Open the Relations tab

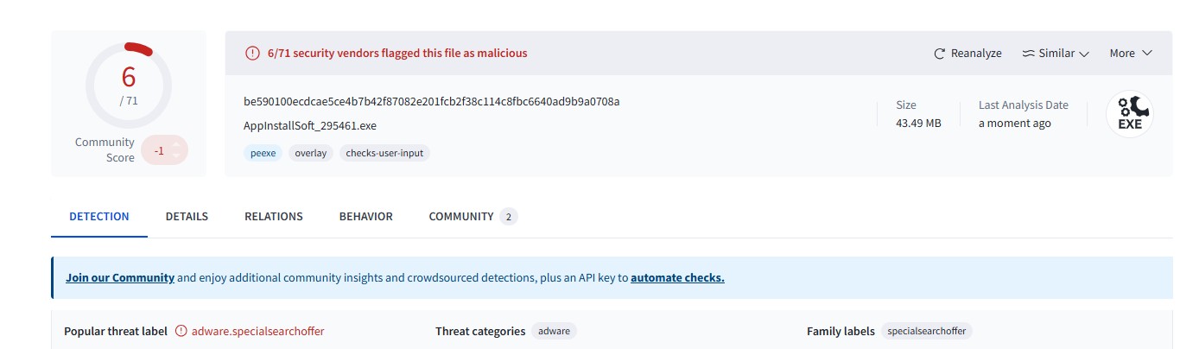coord(273,217)
